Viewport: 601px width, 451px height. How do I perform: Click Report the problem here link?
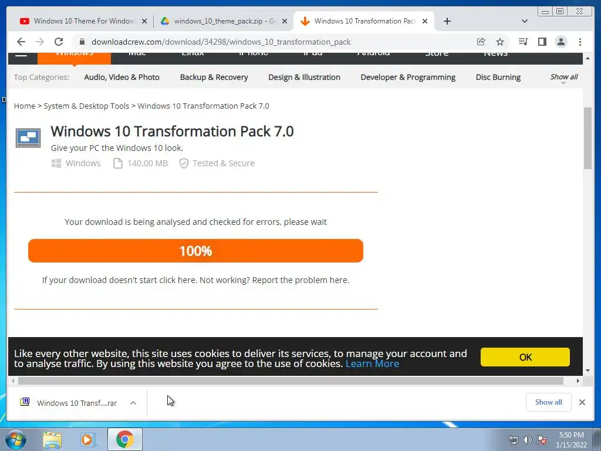pos(300,280)
